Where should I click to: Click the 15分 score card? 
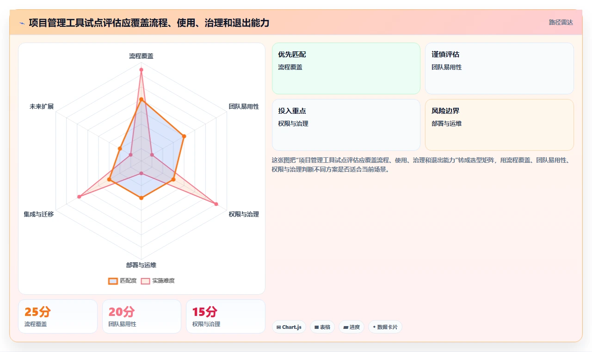tap(226, 316)
